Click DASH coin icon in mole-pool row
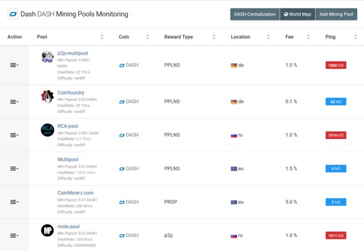Screen dimensions: 364x251 tap(122, 236)
